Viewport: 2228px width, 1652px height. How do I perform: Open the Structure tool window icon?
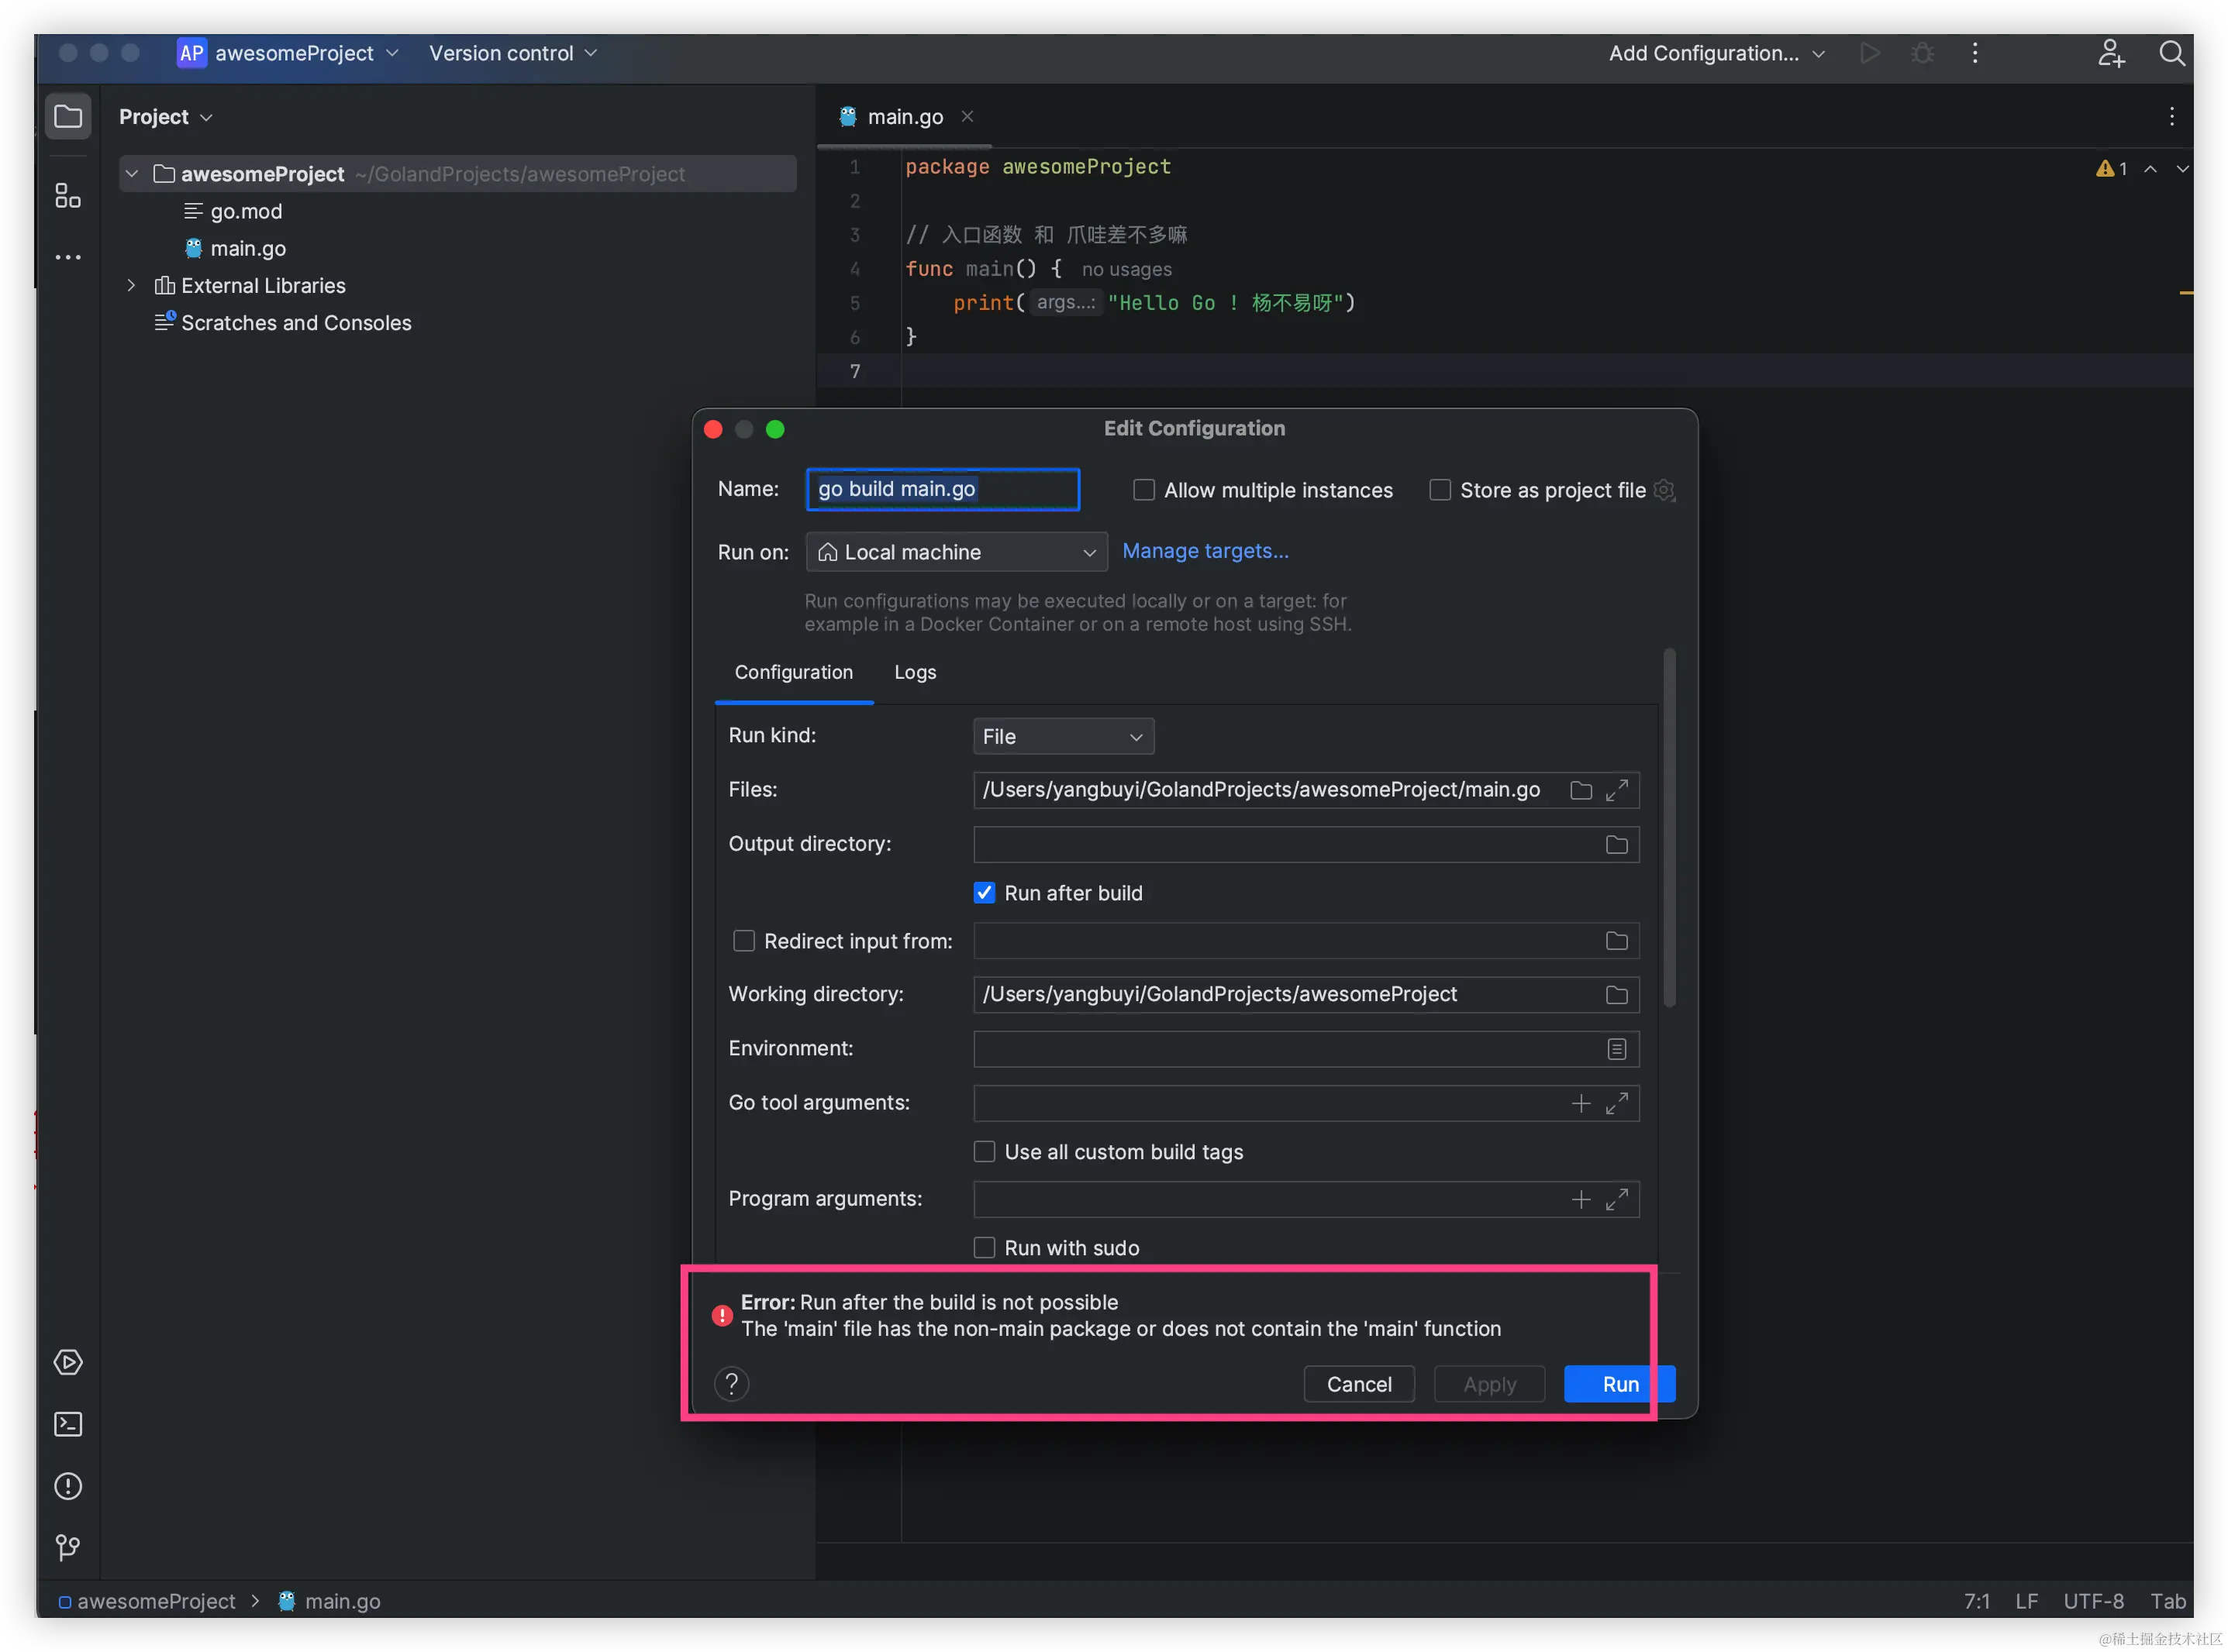[67, 196]
